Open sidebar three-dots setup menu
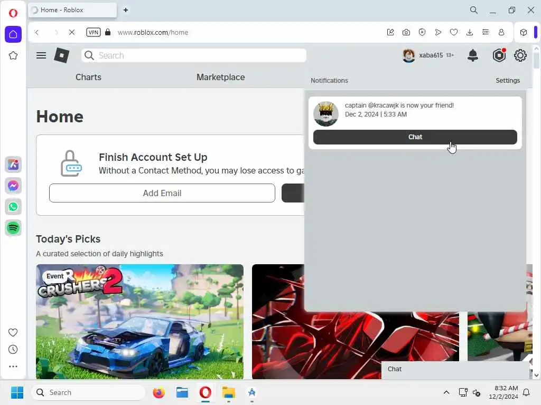The height and width of the screenshot is (405, 541). tap(13, 367)
